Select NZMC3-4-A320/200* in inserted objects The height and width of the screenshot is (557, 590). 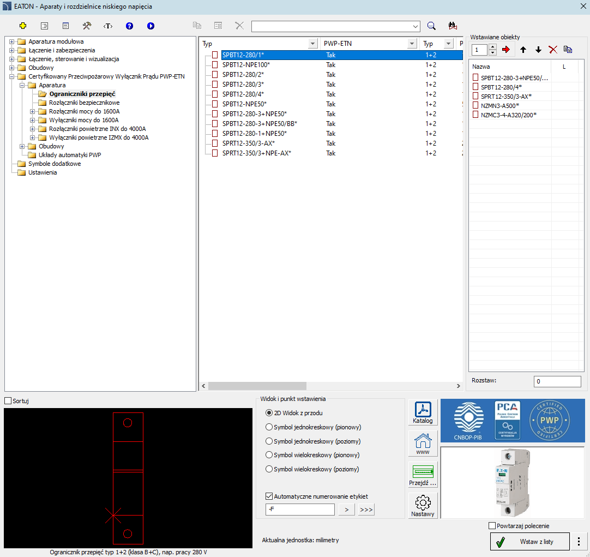pyautogui.click(x=509, y=115)
